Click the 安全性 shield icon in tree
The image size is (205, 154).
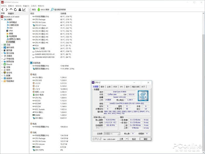point(5,73)
